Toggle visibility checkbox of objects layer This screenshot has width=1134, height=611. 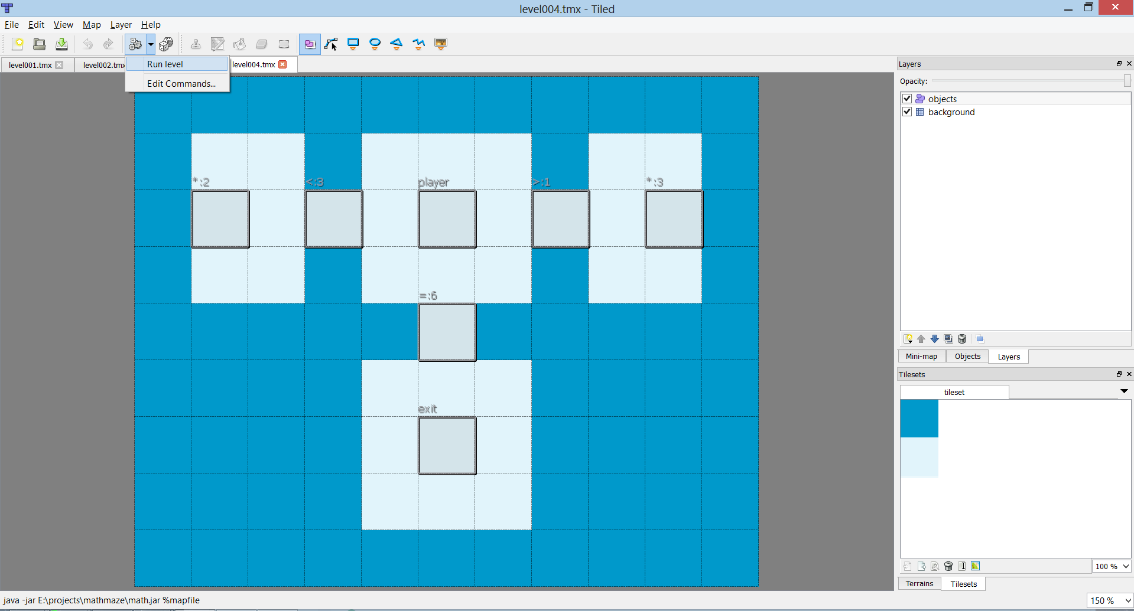(907, 99)
